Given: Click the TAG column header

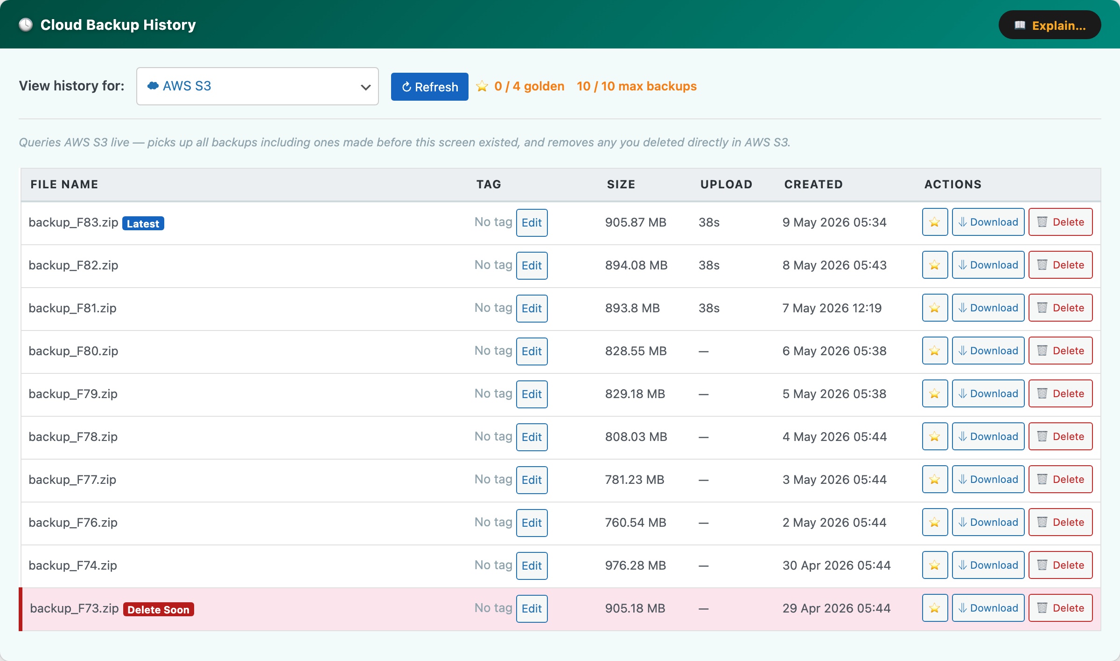Looking at the screenshot, I should point(489,185).
